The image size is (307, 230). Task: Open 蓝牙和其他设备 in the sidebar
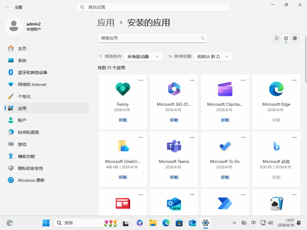click(x=47, y=72)
